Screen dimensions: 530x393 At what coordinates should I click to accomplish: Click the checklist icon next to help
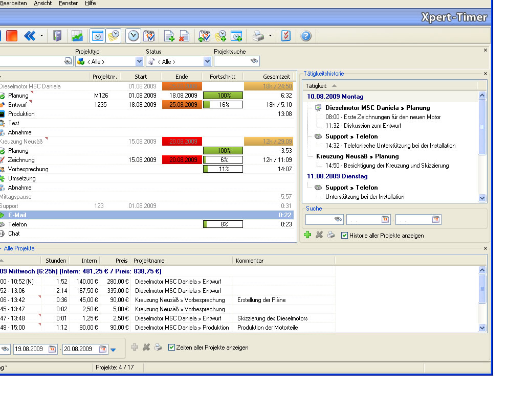[286, 36]
